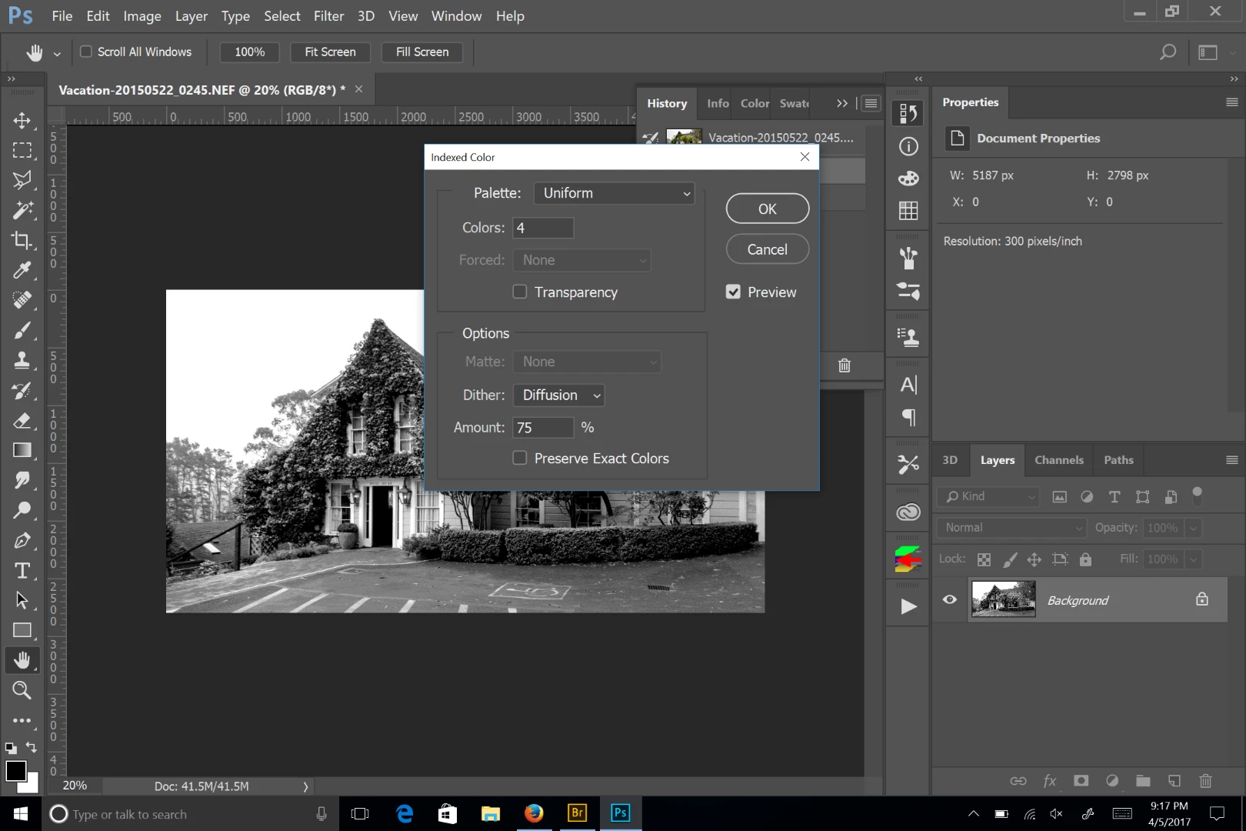Select the Eraser tool
Viewport: 1246px width, 831px height.
(22, 420)
